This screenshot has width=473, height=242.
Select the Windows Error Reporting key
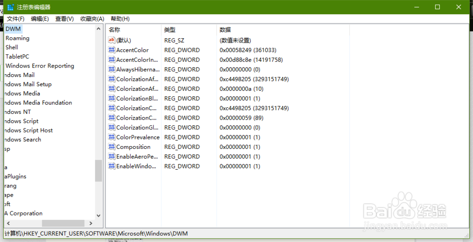(40, 66)
